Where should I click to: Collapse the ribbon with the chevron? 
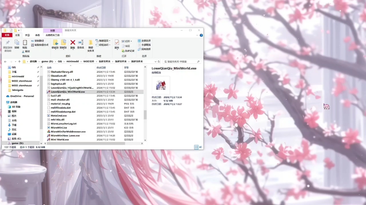(x=197, y=35)
